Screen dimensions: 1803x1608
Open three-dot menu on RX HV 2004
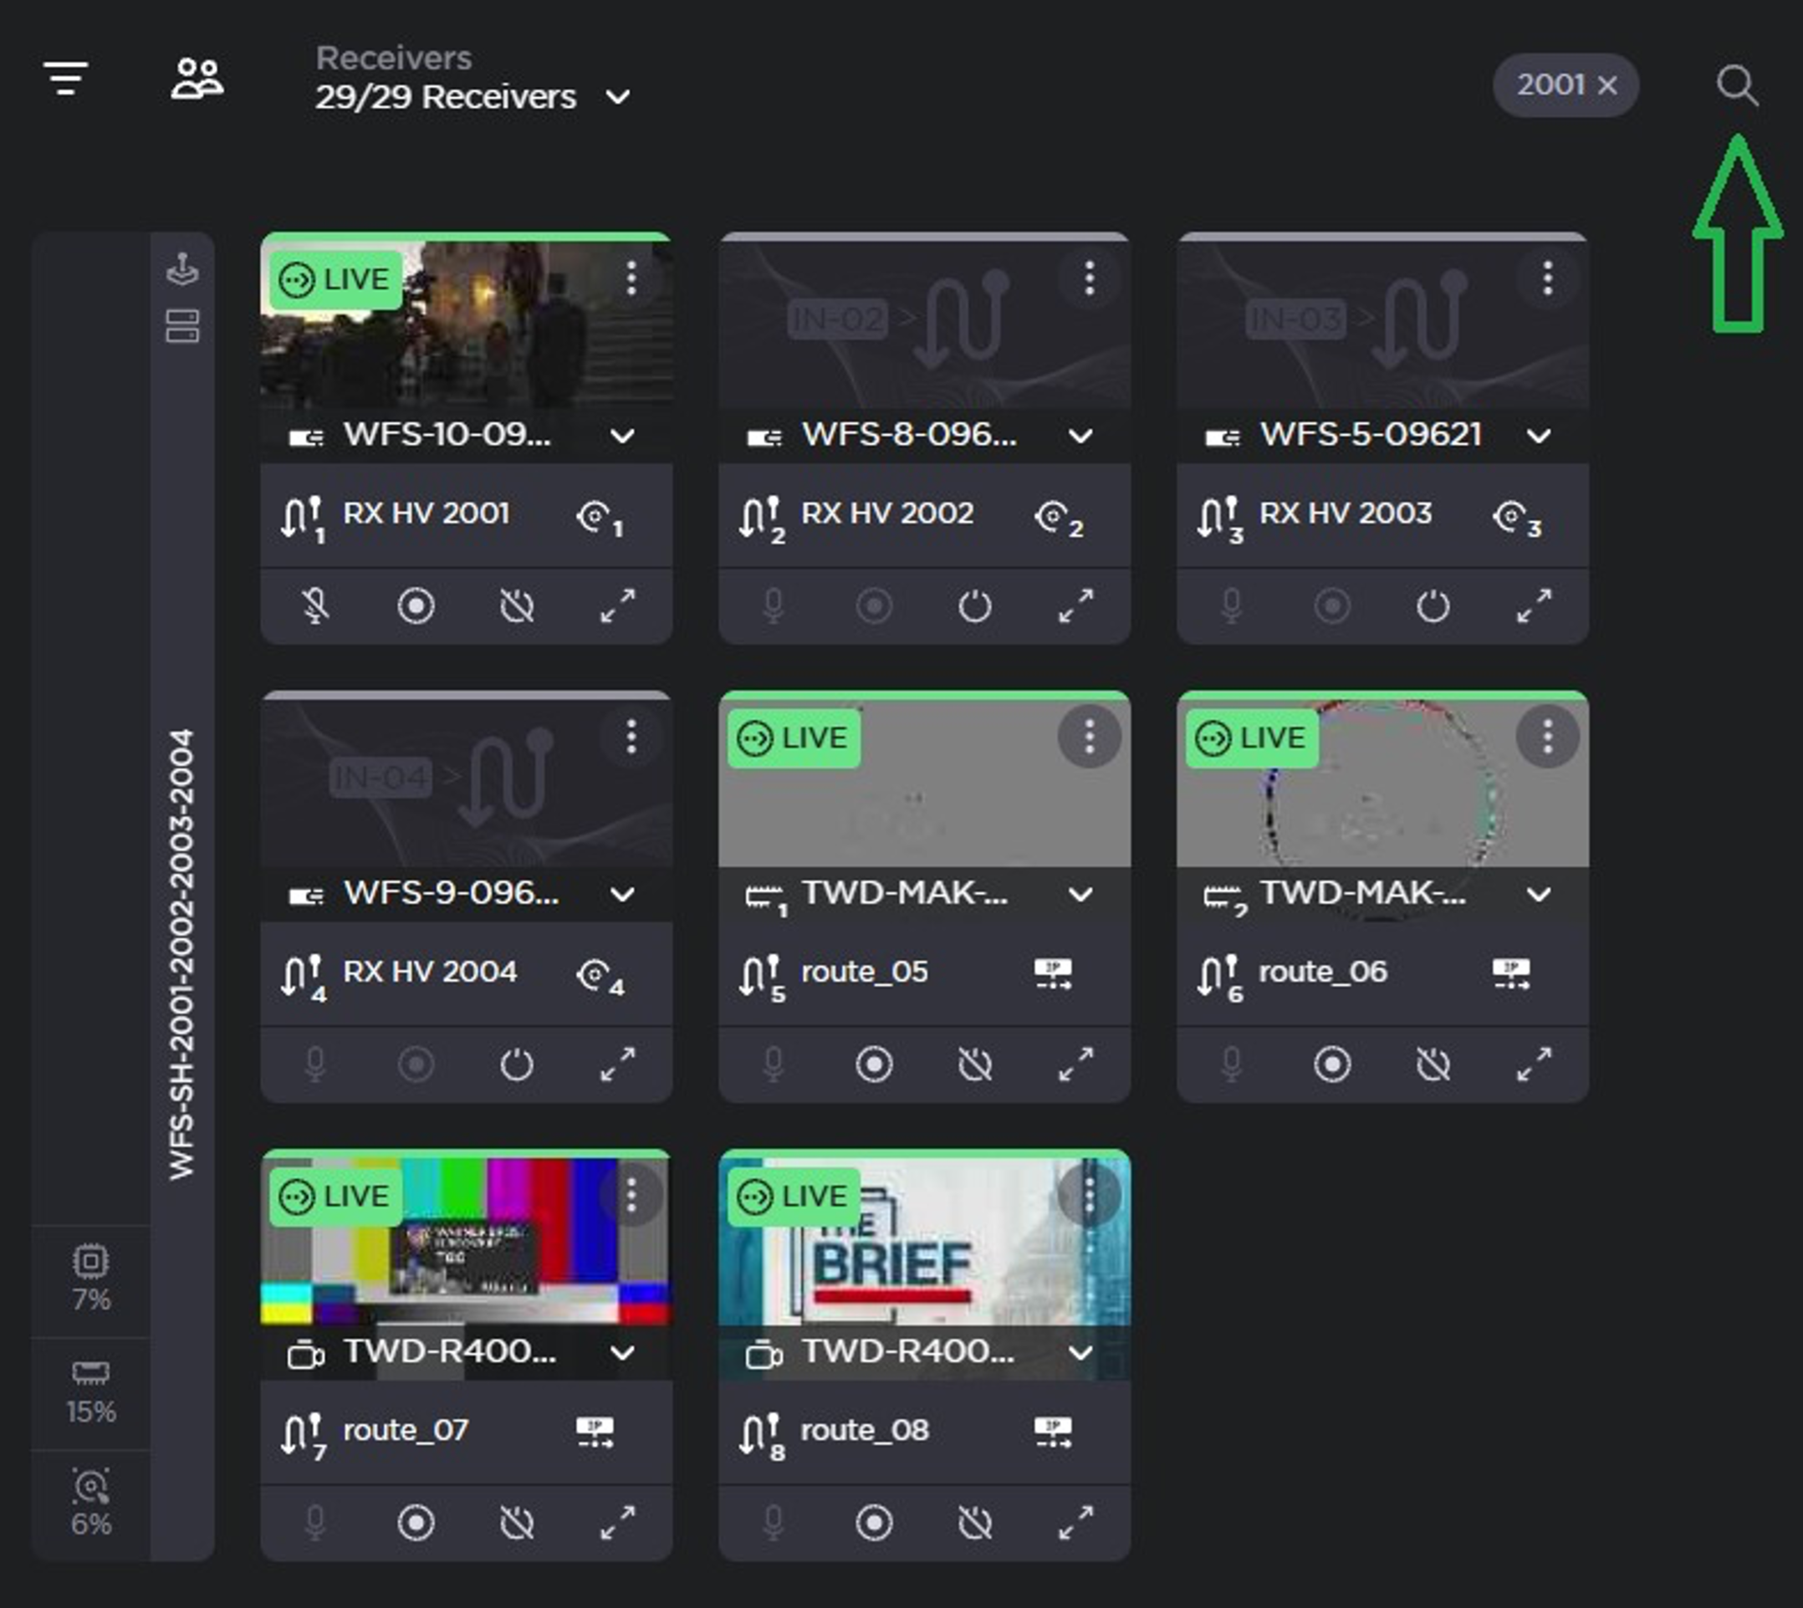pyautogui.click(x=631, y=737)
